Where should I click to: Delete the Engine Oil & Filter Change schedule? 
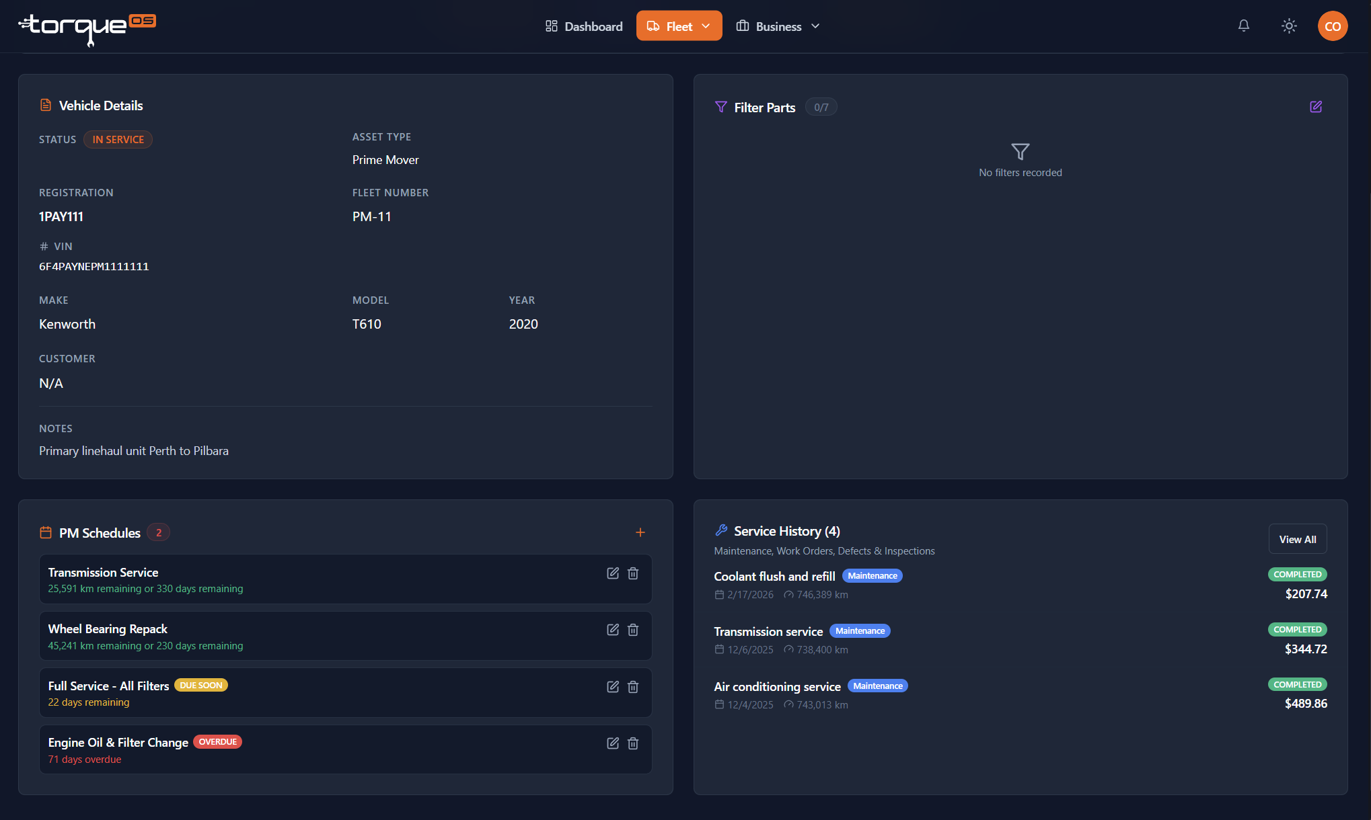point(633,743)
